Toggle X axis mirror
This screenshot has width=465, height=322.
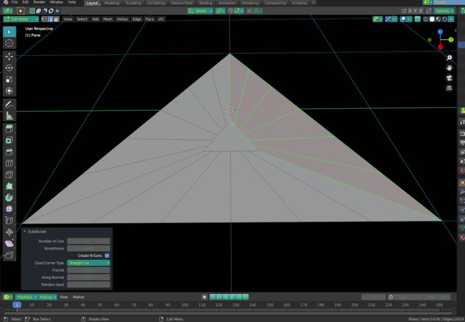(410, 11)
